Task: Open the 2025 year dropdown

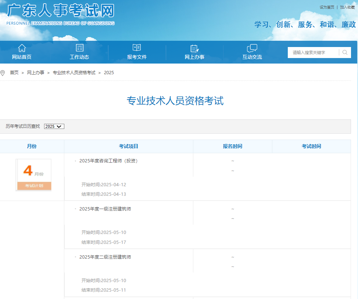Action: coord(54,126)
